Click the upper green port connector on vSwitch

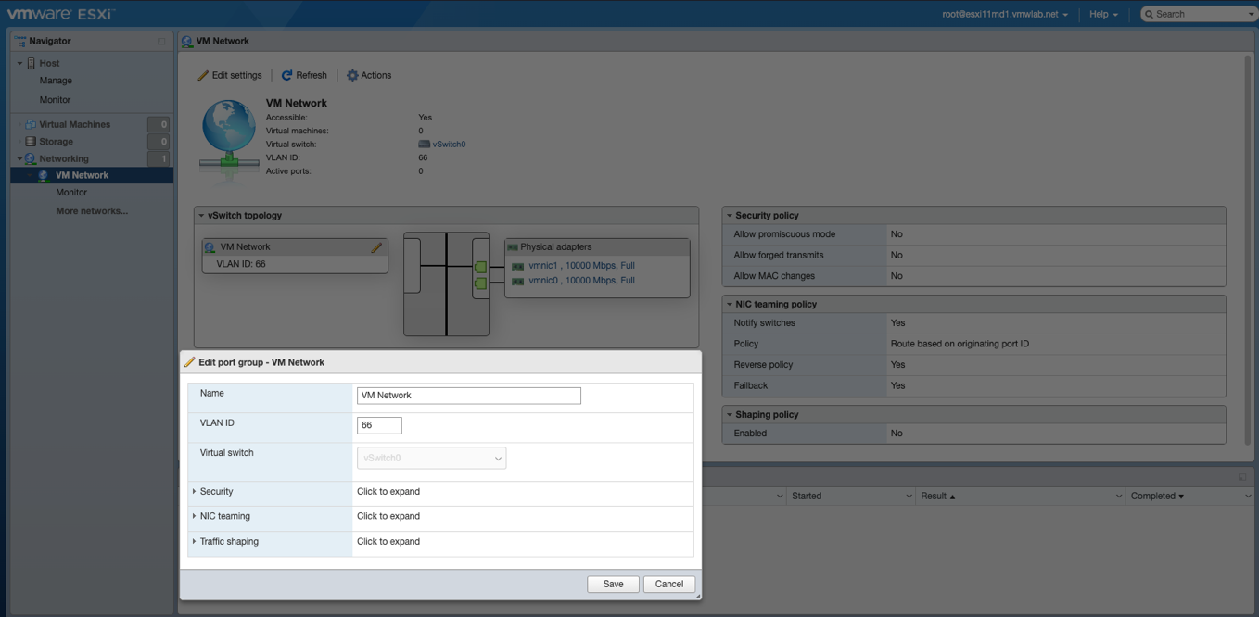point(480,267)
